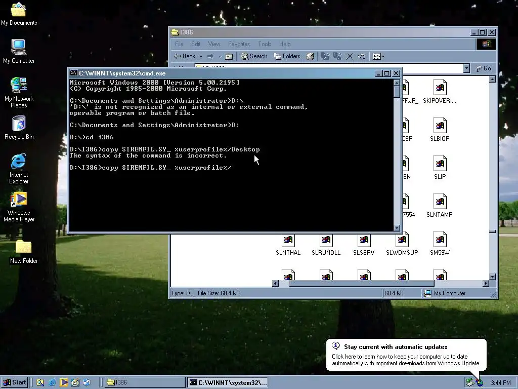This screenshot has height=389, width=518.
Task: Click the taskbar clock showing 3:44 PM
Action: (x=501, y=383)
